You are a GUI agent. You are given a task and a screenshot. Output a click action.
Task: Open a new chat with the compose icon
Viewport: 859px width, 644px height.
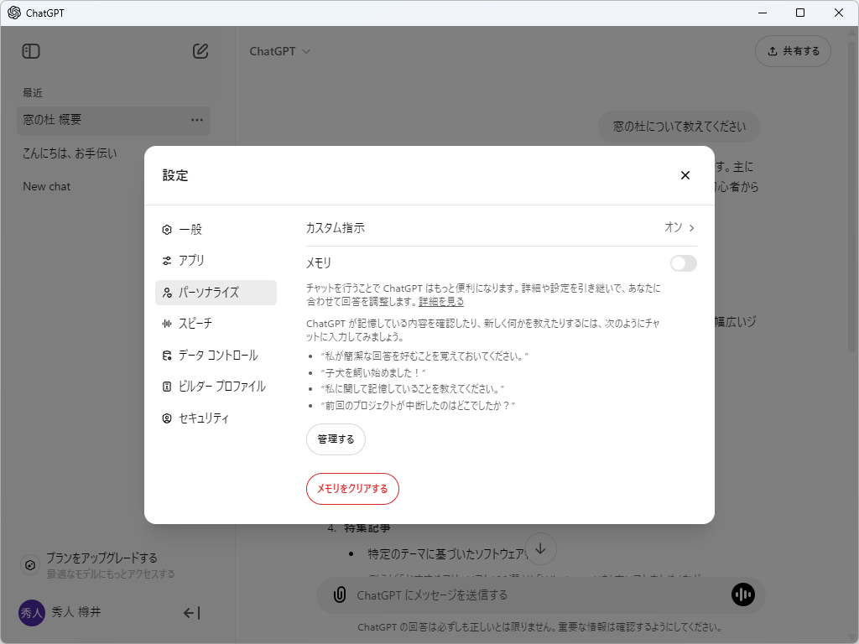[200, 51]
